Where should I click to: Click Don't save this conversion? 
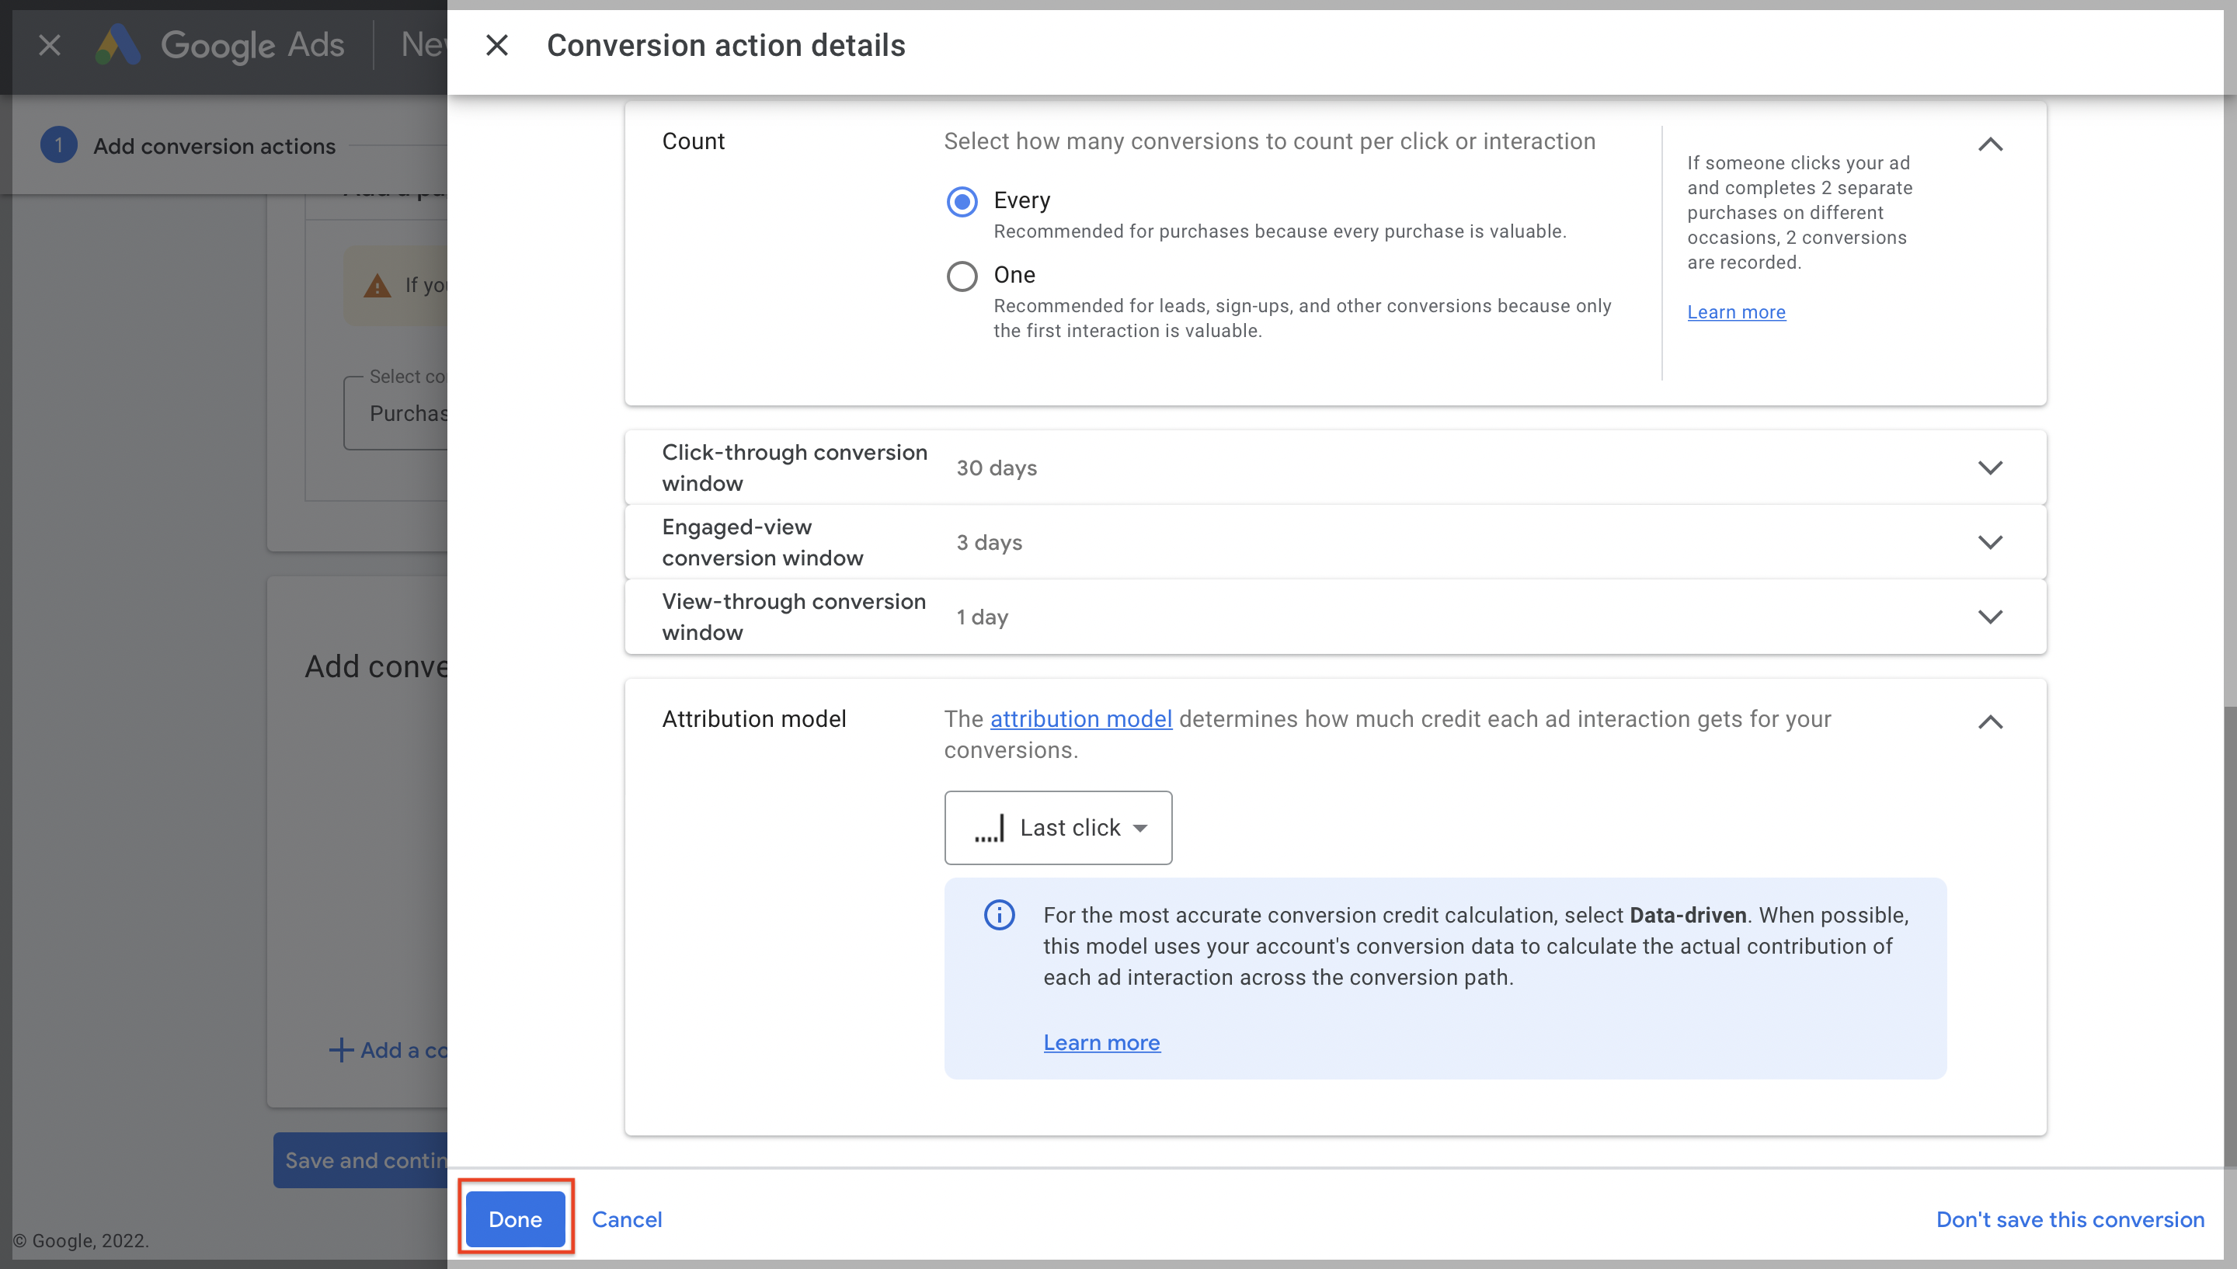pyautogui.click(x=2070, y=1219)
